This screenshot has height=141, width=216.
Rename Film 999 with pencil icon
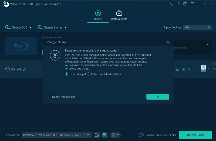(x=25, y=69)
